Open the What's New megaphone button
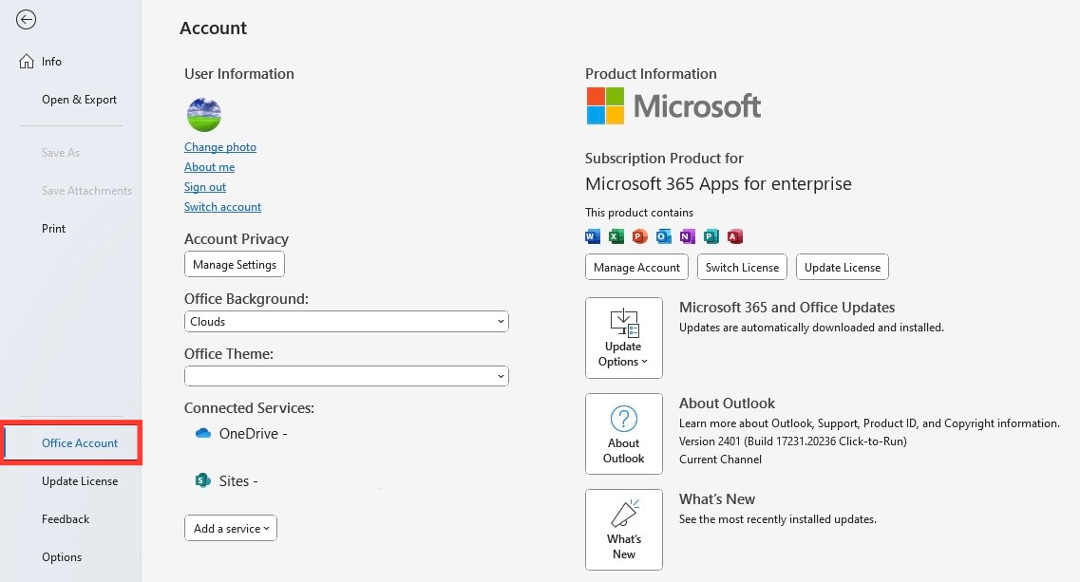This screenshot has height=582, width=1080. tap(624, 530)
